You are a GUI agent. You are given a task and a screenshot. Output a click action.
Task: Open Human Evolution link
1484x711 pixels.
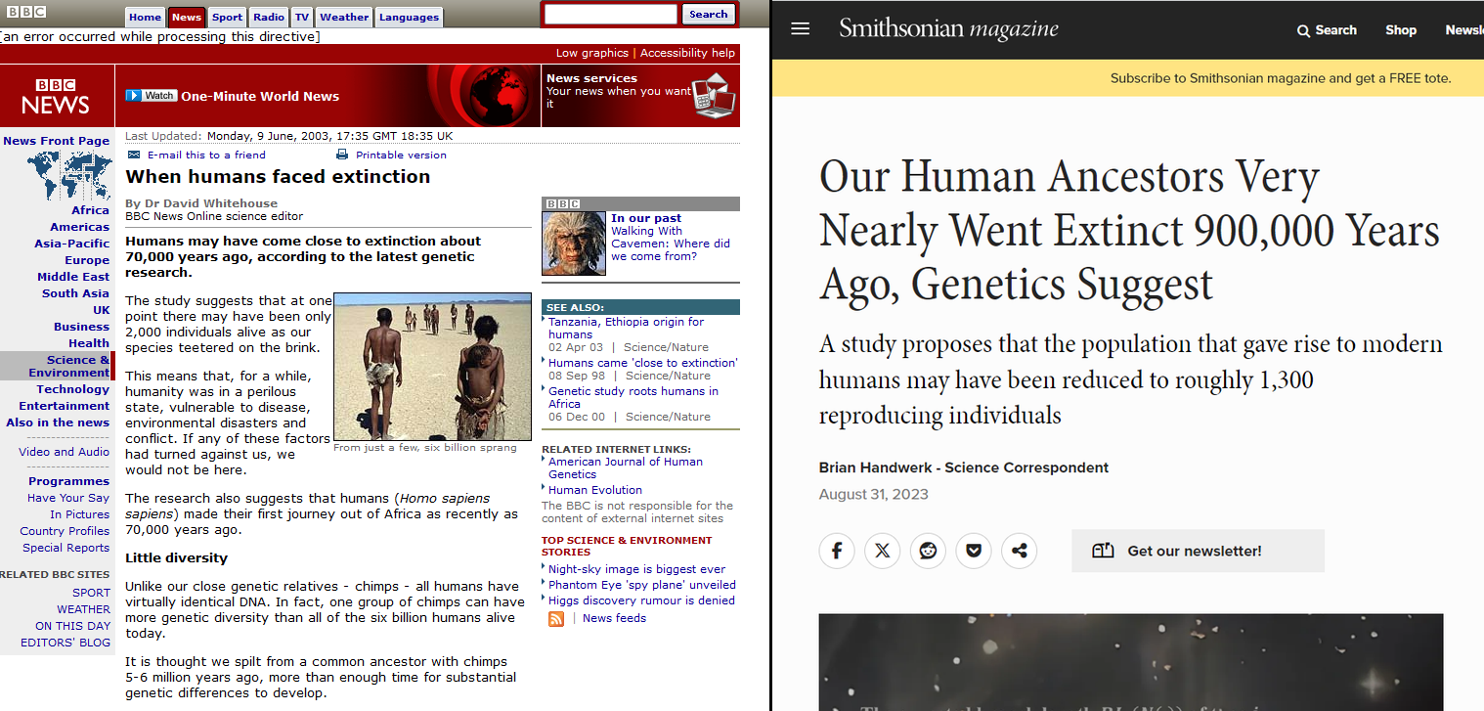(x=595, y=490)
